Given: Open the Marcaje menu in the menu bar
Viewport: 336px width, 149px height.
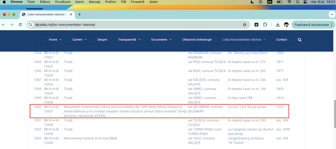Looking at the screenshot, I should [x=94, y=2].
